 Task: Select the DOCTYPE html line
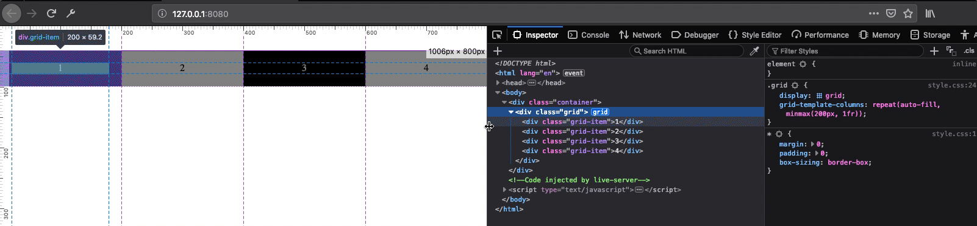pyautogui.click(x=525, y=63)
